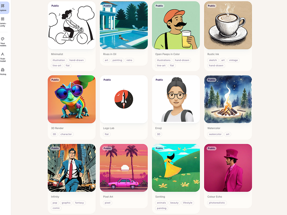This screenshot has width=287, height=215.
Task: Open the Rivas in Oil thumbnail
Action: pyautogui.click(x=124, y=25)
